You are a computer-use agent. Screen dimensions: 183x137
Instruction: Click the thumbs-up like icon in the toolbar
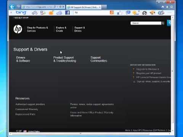tap(120, 13)
